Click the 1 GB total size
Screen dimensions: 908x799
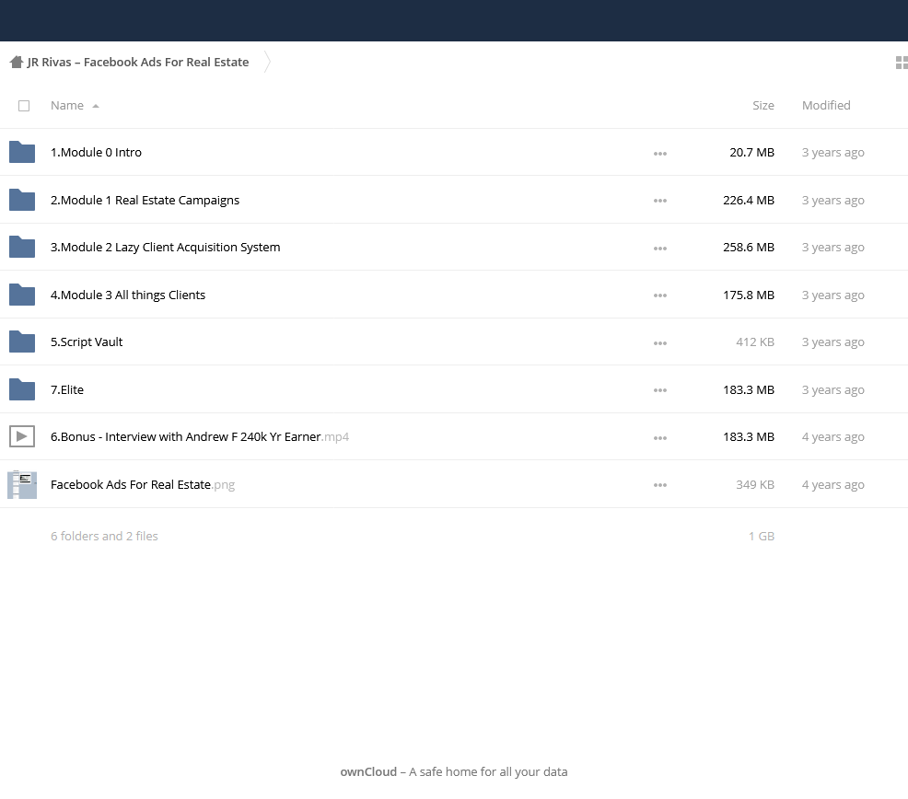click(762, 536)
